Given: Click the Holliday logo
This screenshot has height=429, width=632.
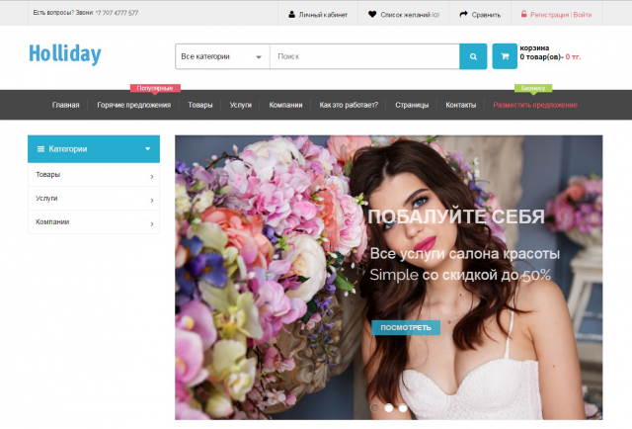Looking at the screenshot, I should point(65,54).
